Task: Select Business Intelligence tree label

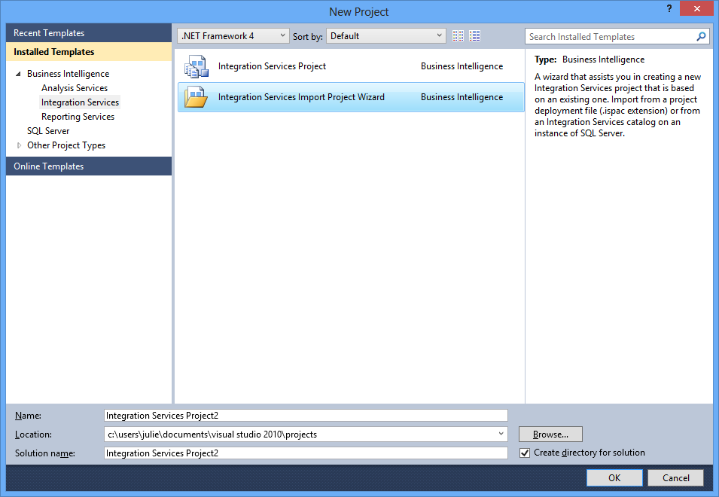Action: tap(68, 74)
